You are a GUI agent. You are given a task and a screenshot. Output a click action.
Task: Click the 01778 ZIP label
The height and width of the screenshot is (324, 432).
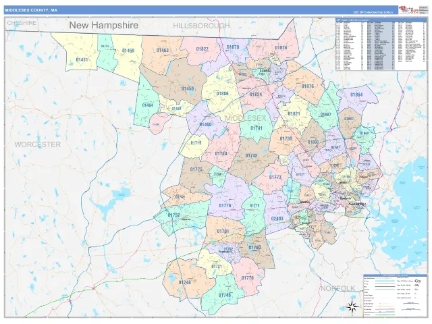[x=254, y=205]
